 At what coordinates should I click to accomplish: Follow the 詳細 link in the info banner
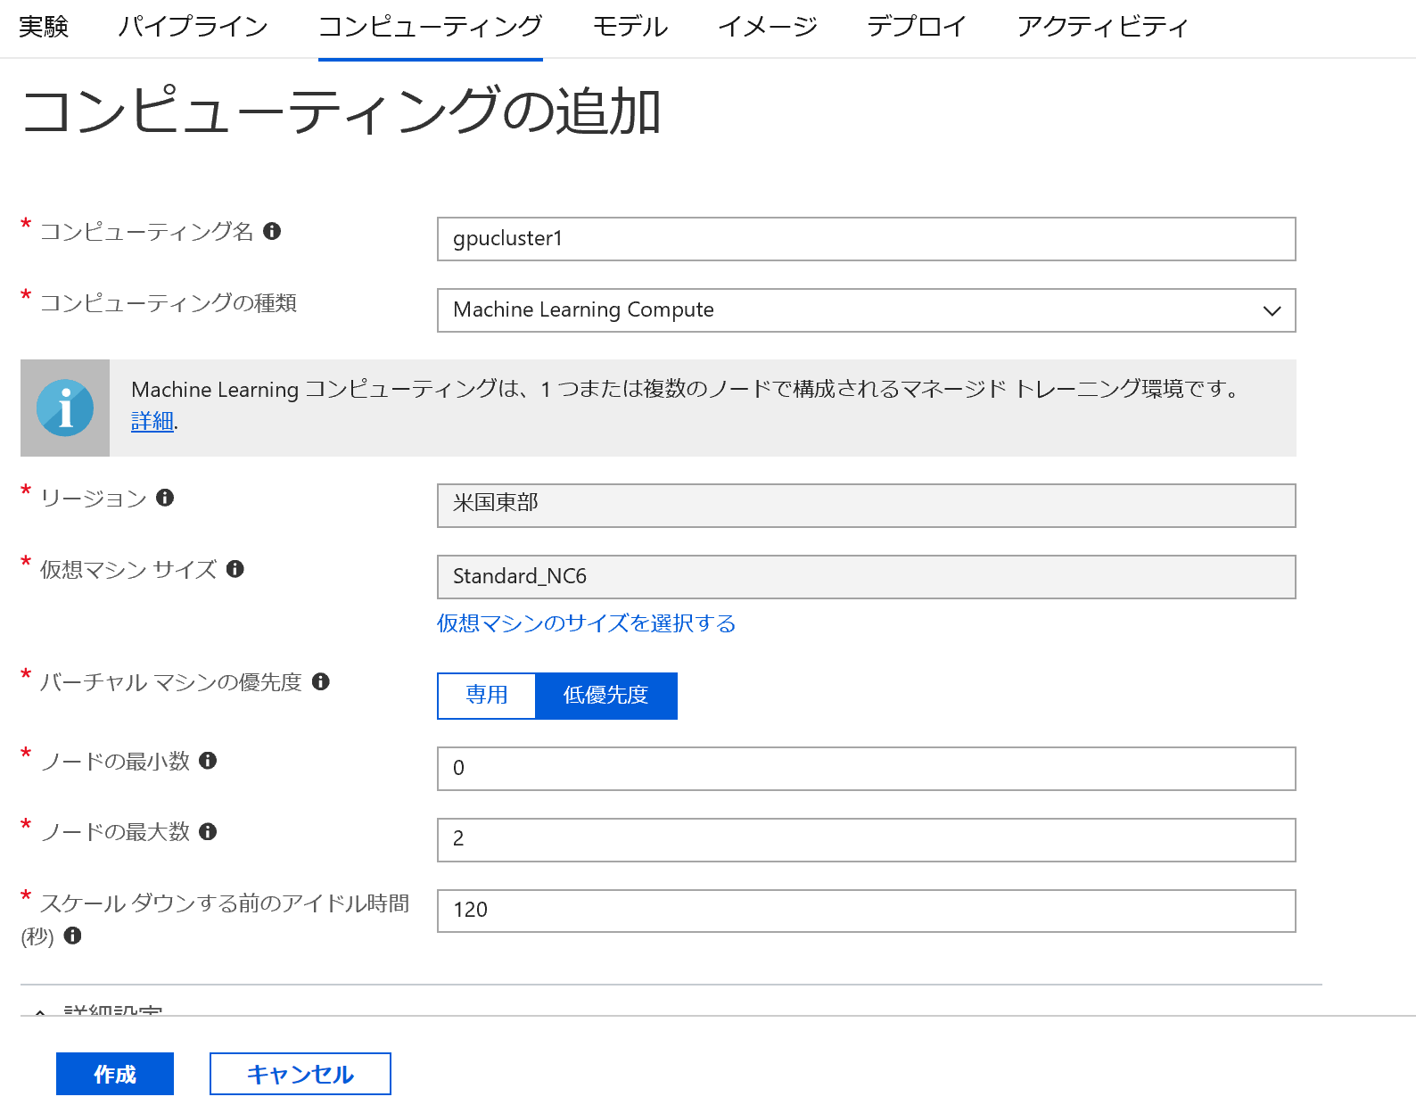pos(152,421)
